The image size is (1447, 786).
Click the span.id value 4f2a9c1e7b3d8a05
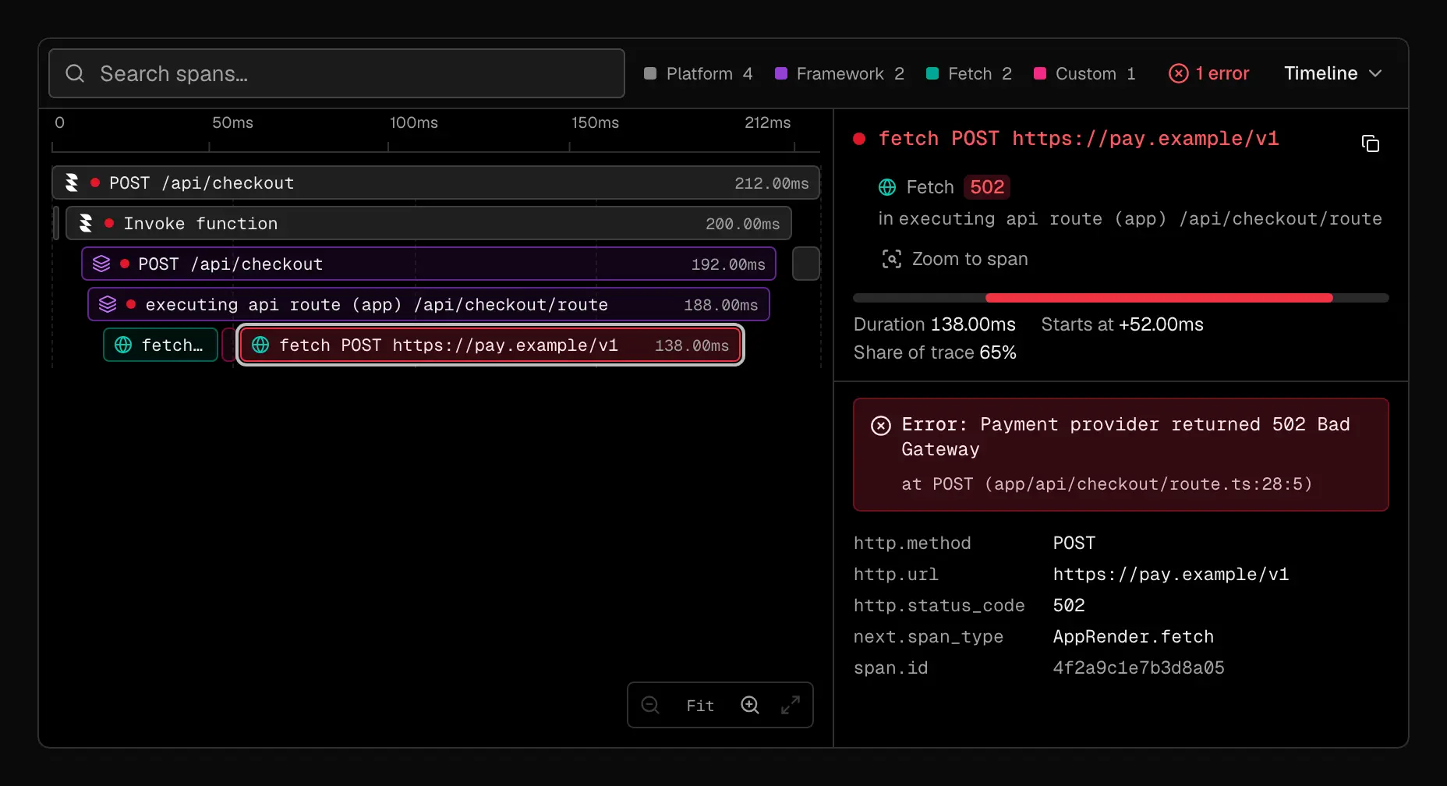click(x=1138, y=667)
